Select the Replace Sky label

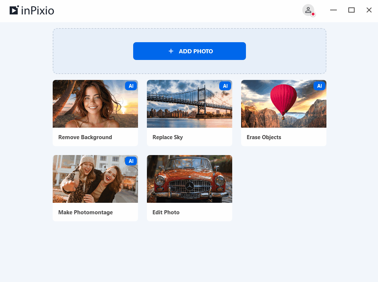pos(168,137)
